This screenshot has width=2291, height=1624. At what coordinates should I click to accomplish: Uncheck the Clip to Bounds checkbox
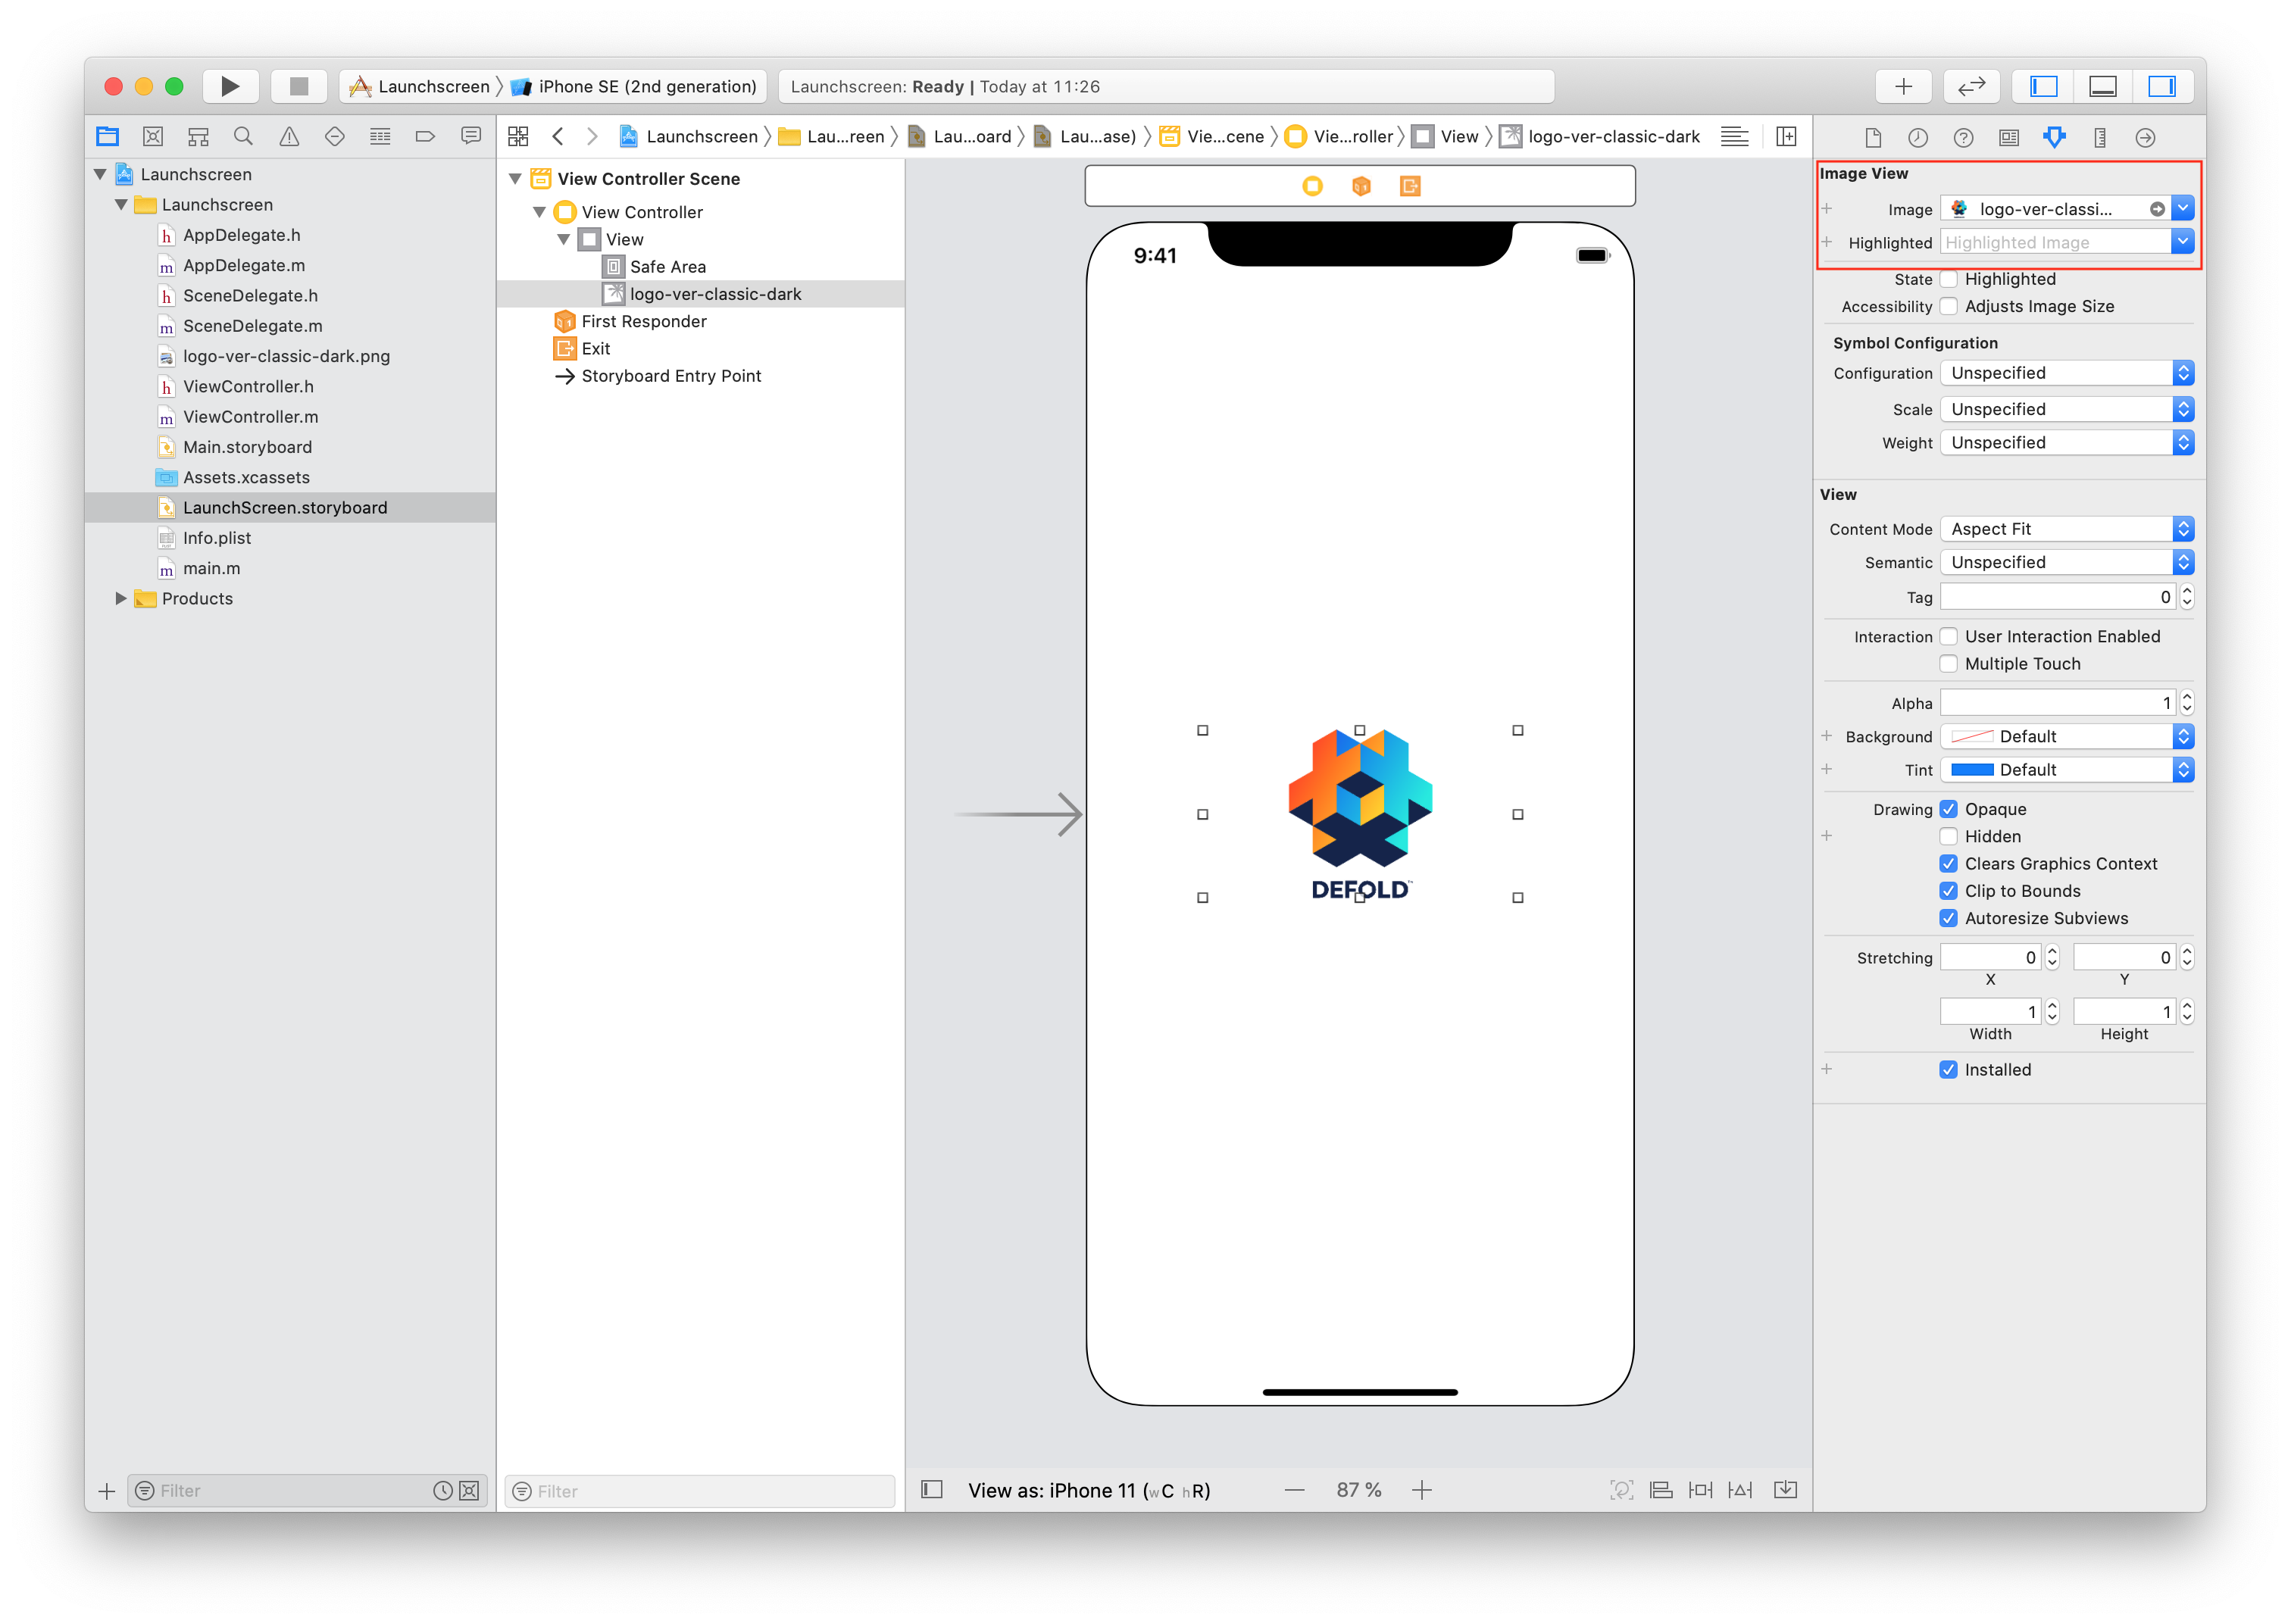pyautogui.click(x=1948, y=890)
